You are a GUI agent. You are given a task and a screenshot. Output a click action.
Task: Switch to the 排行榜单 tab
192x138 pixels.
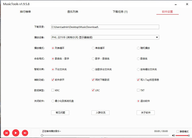pos(25,12)
